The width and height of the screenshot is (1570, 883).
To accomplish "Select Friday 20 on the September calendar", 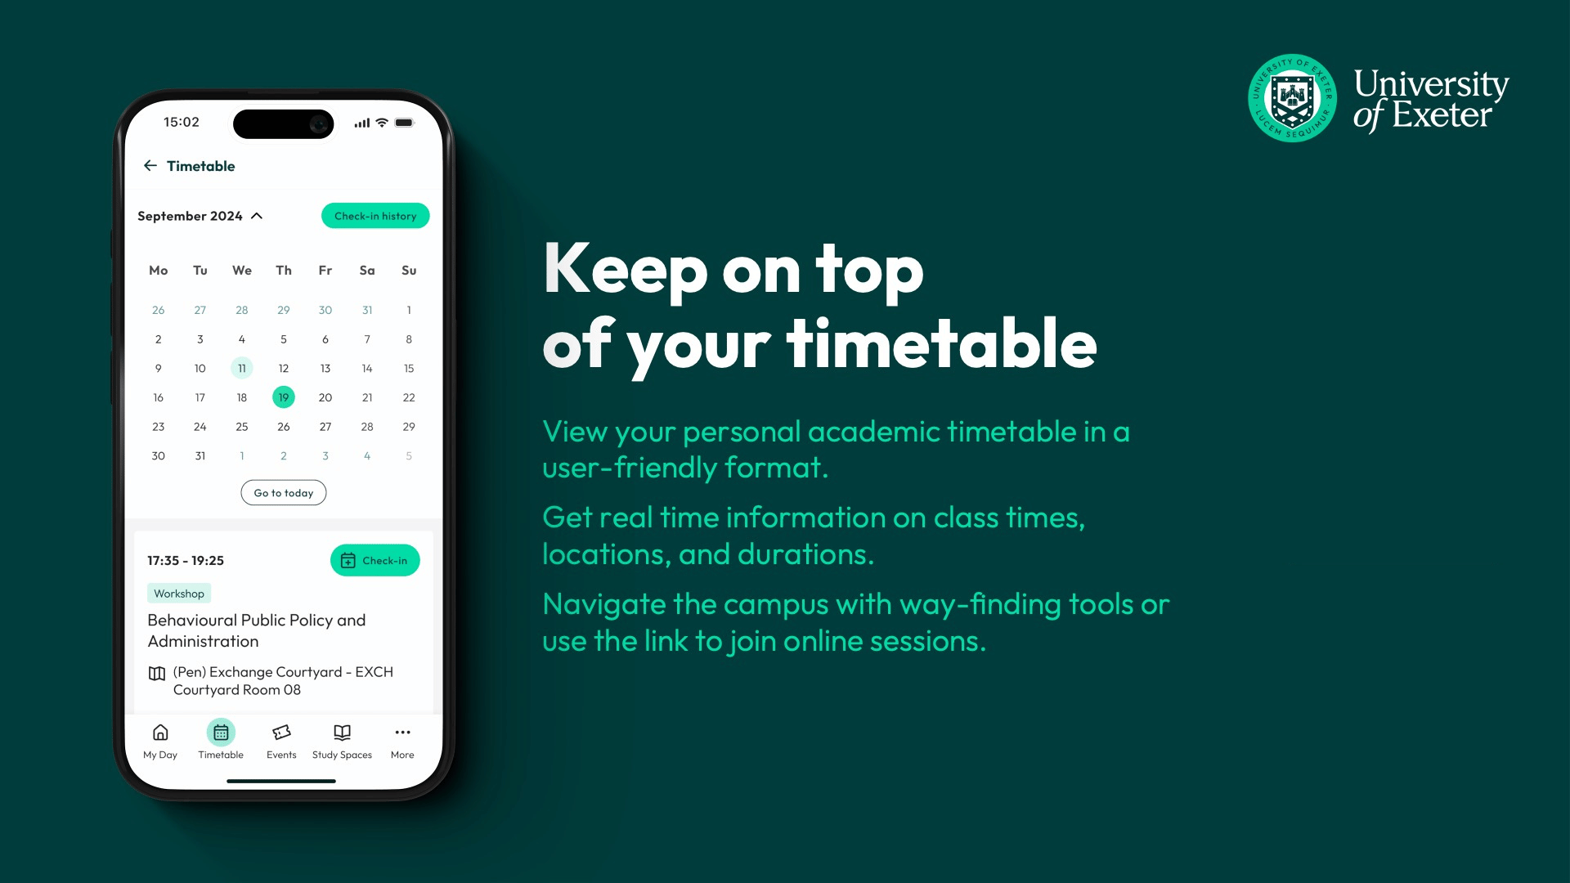I will (x=325, y=397).
